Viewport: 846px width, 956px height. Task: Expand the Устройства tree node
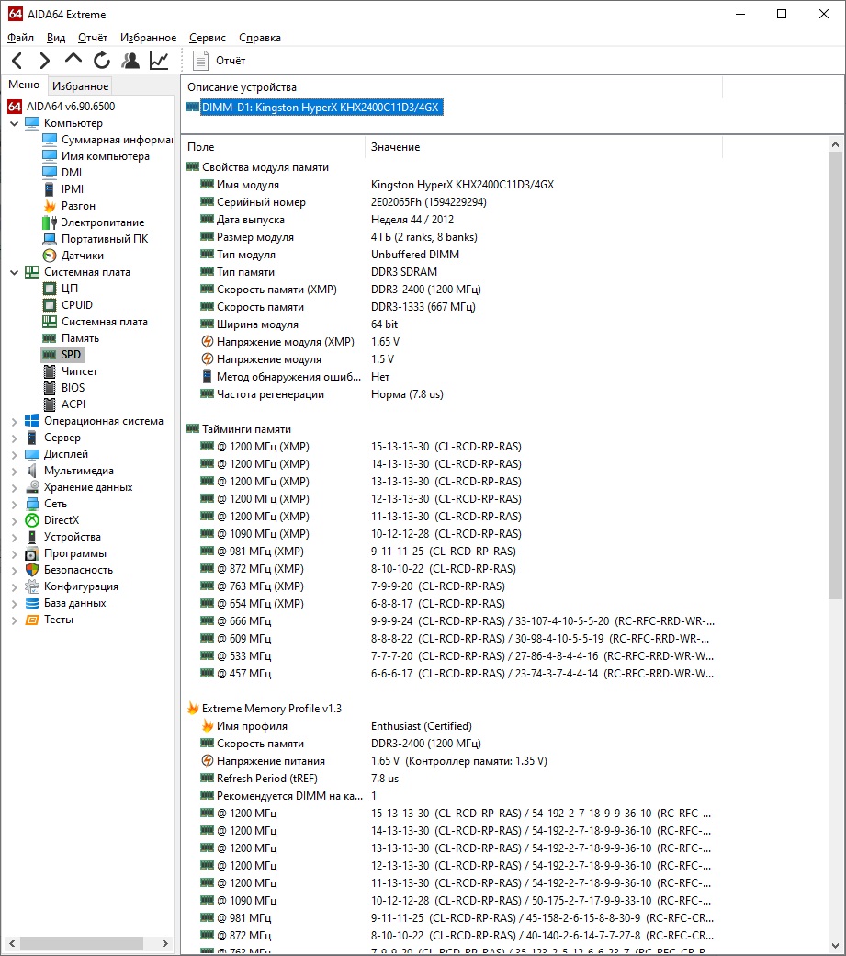[14, 537]
